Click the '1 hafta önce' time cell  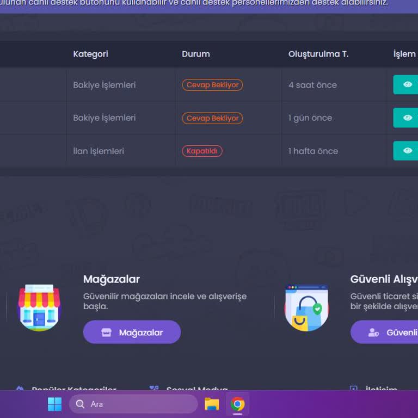coord(313,151)
